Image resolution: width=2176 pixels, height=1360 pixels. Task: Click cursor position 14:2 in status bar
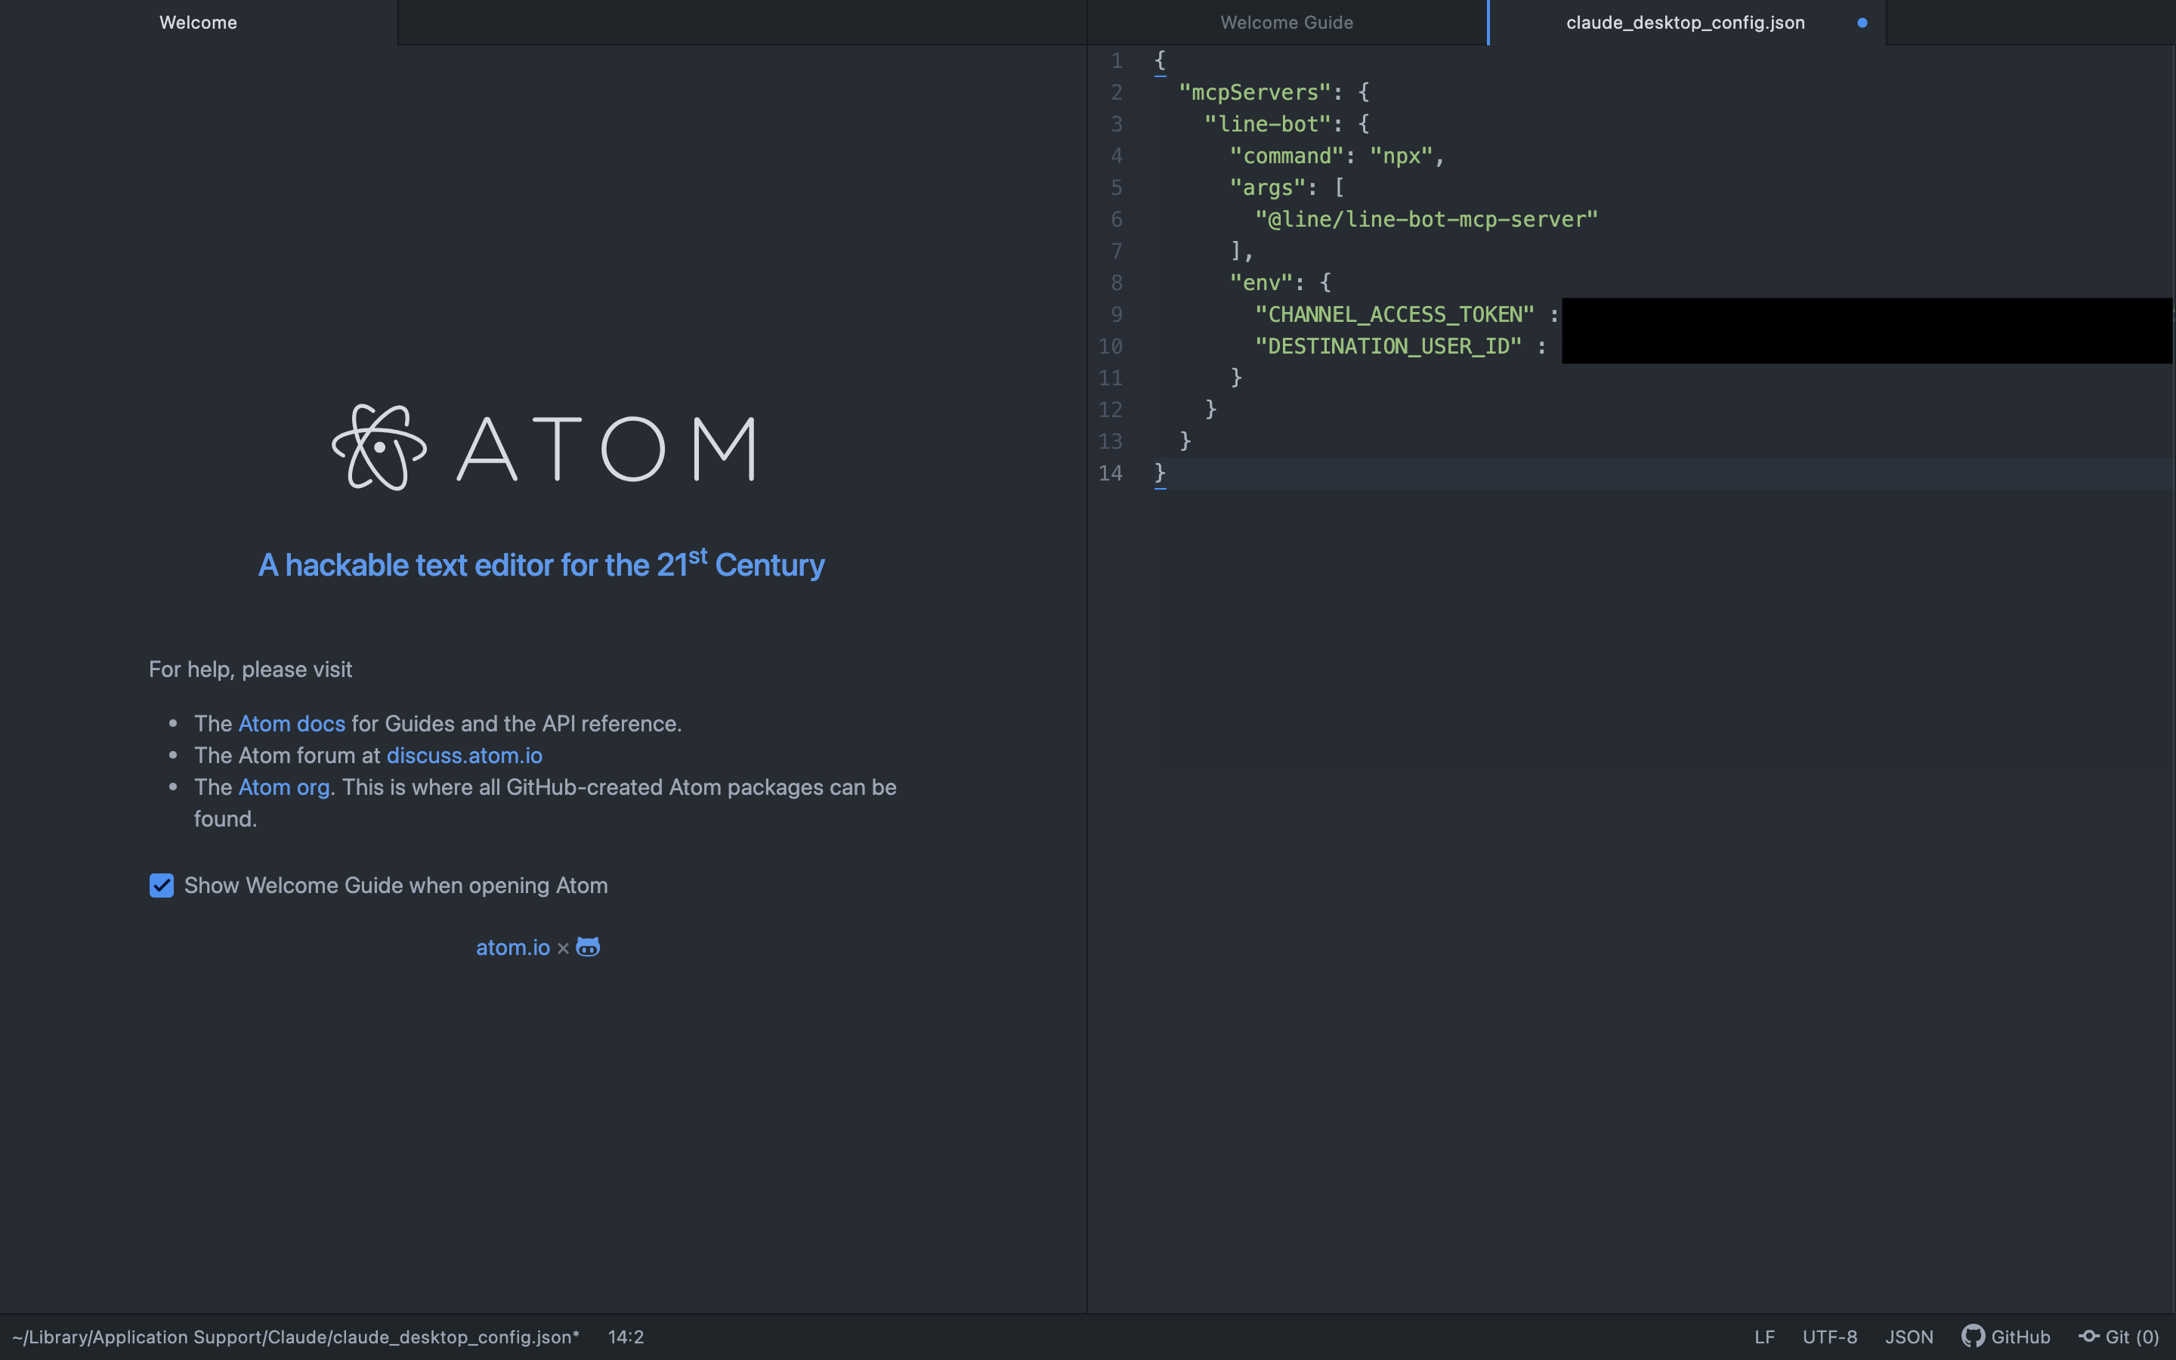coord(626,1337)
